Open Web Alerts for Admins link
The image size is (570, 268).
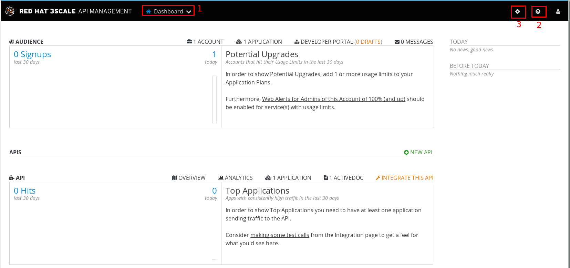click(x=334, y=99)
